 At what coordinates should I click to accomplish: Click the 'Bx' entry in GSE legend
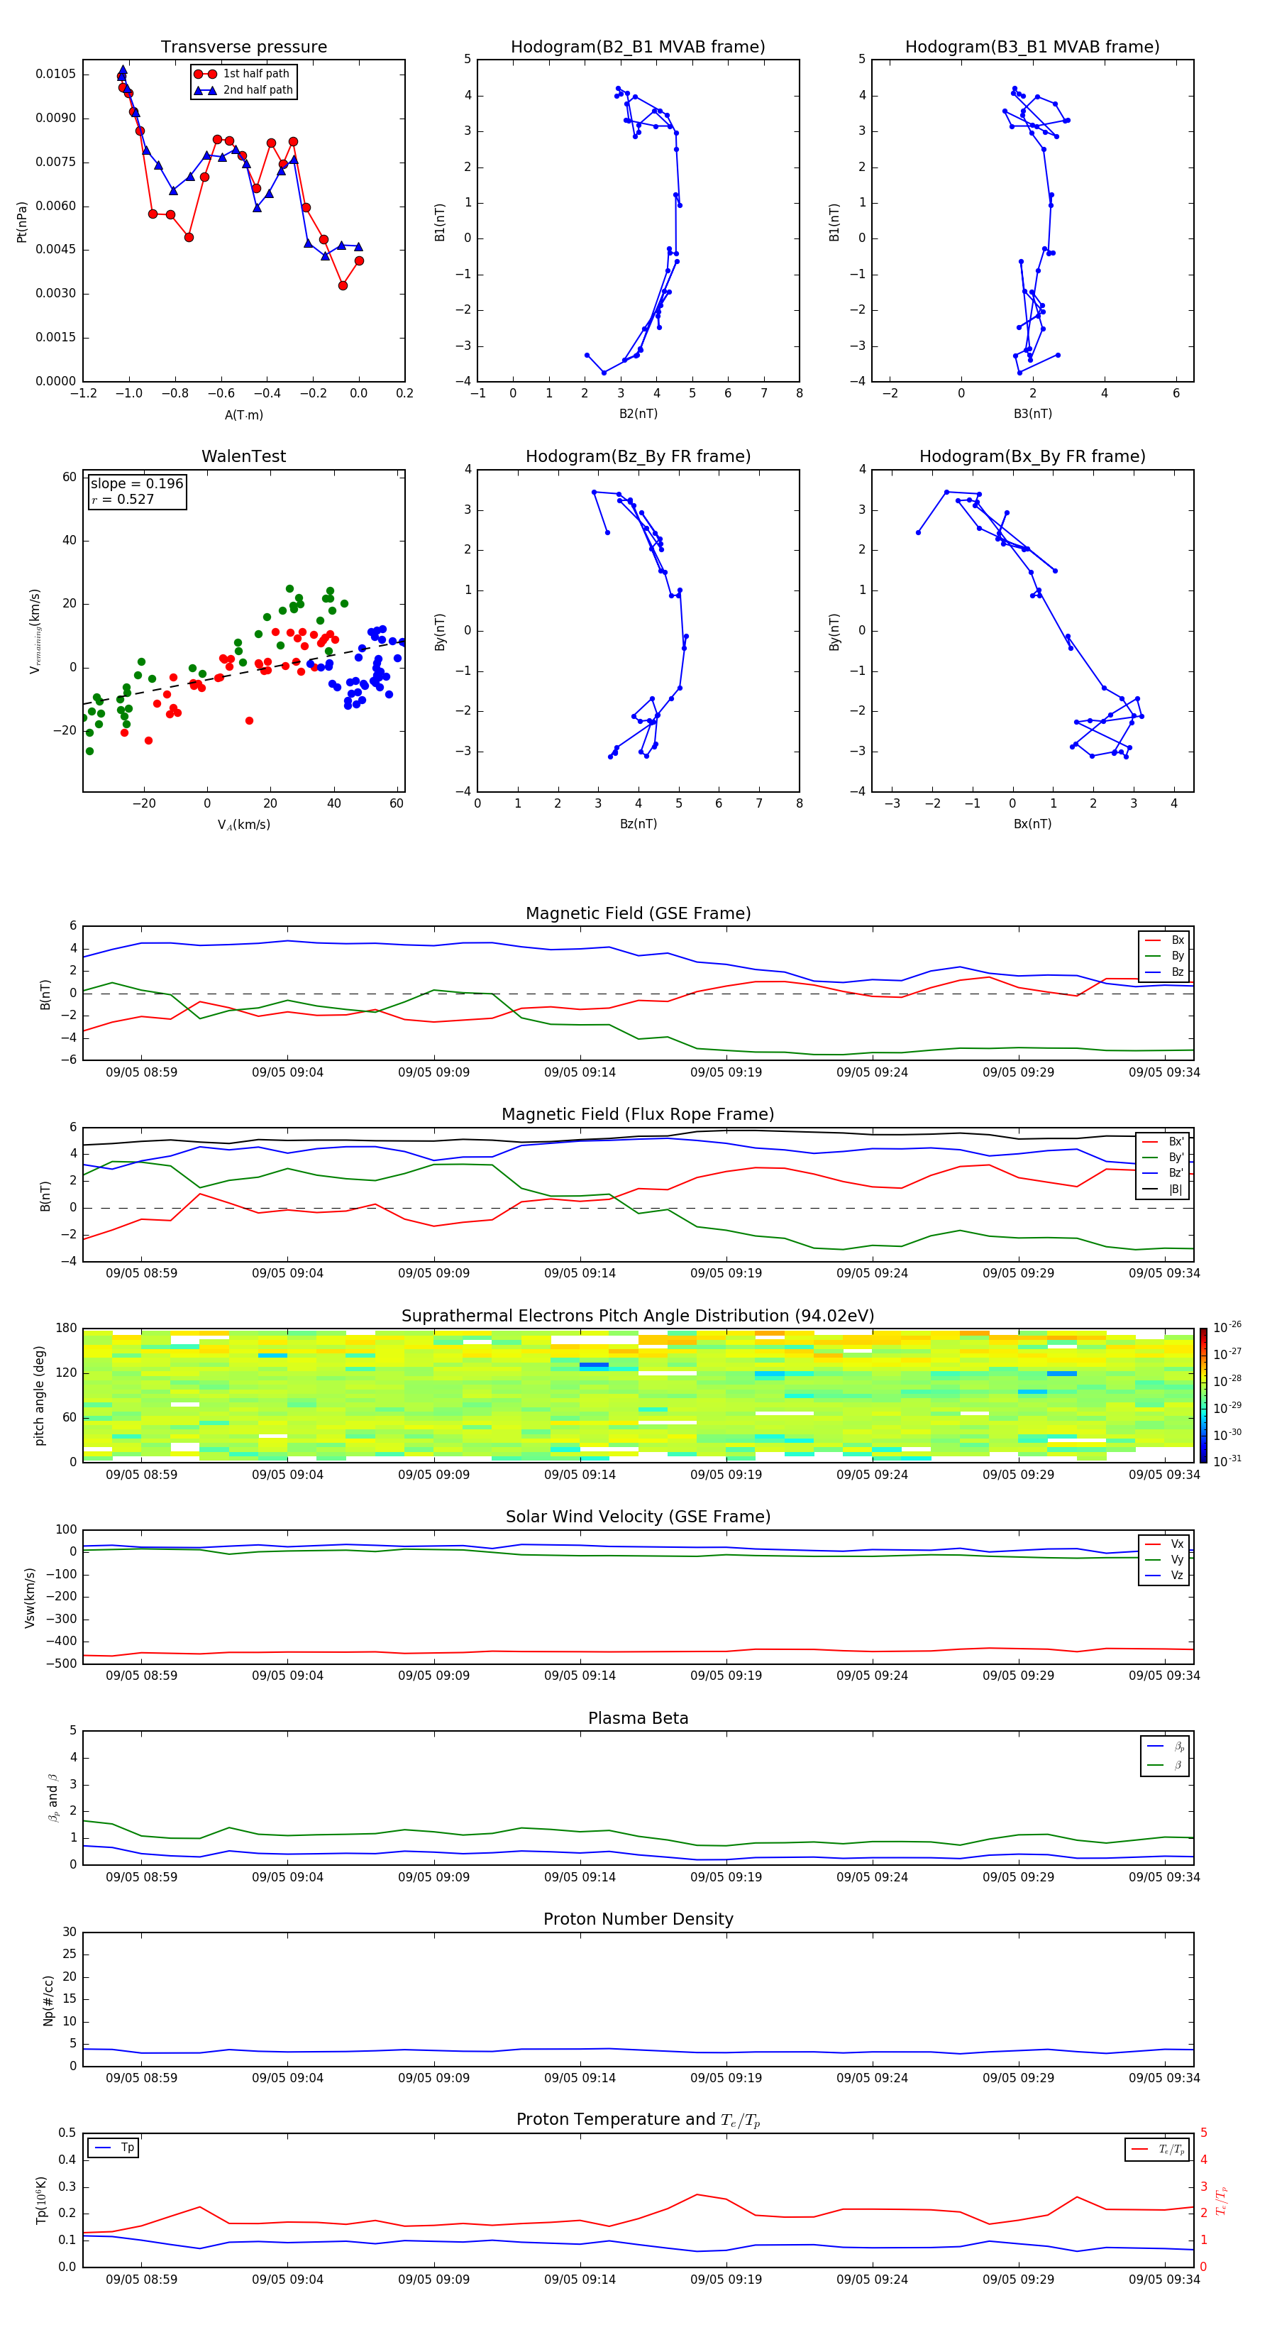[1164, 940]
